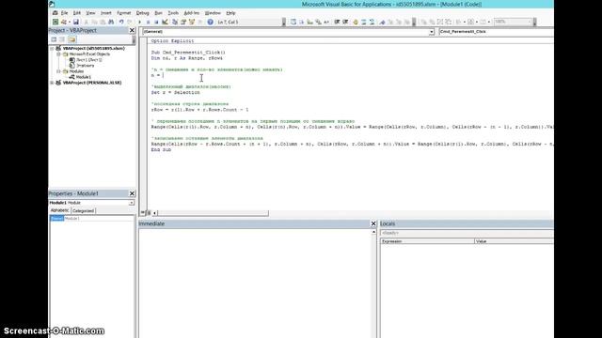602x338 pixels.
Task: Toggle Design Mode icon
Action: (x=166, y=22)
